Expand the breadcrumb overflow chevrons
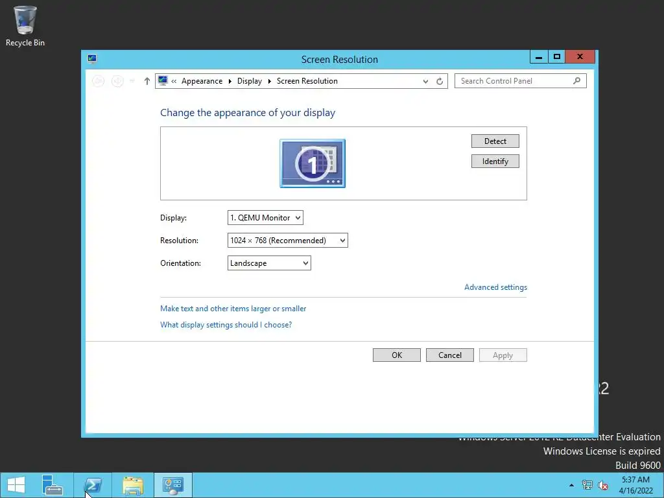664x498 pixels. pyautogui.click(x=174, y=81)
